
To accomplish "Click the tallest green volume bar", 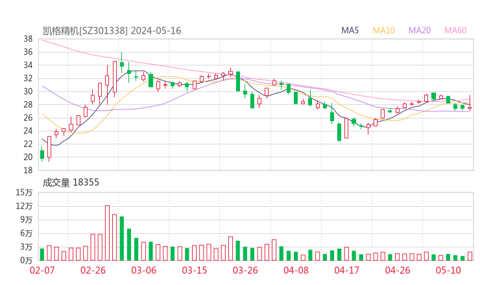I will (122, 238).
